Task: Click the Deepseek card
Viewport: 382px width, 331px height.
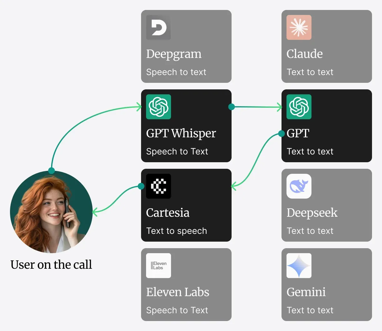Action: pyautogui.click(x=326, y=205)
